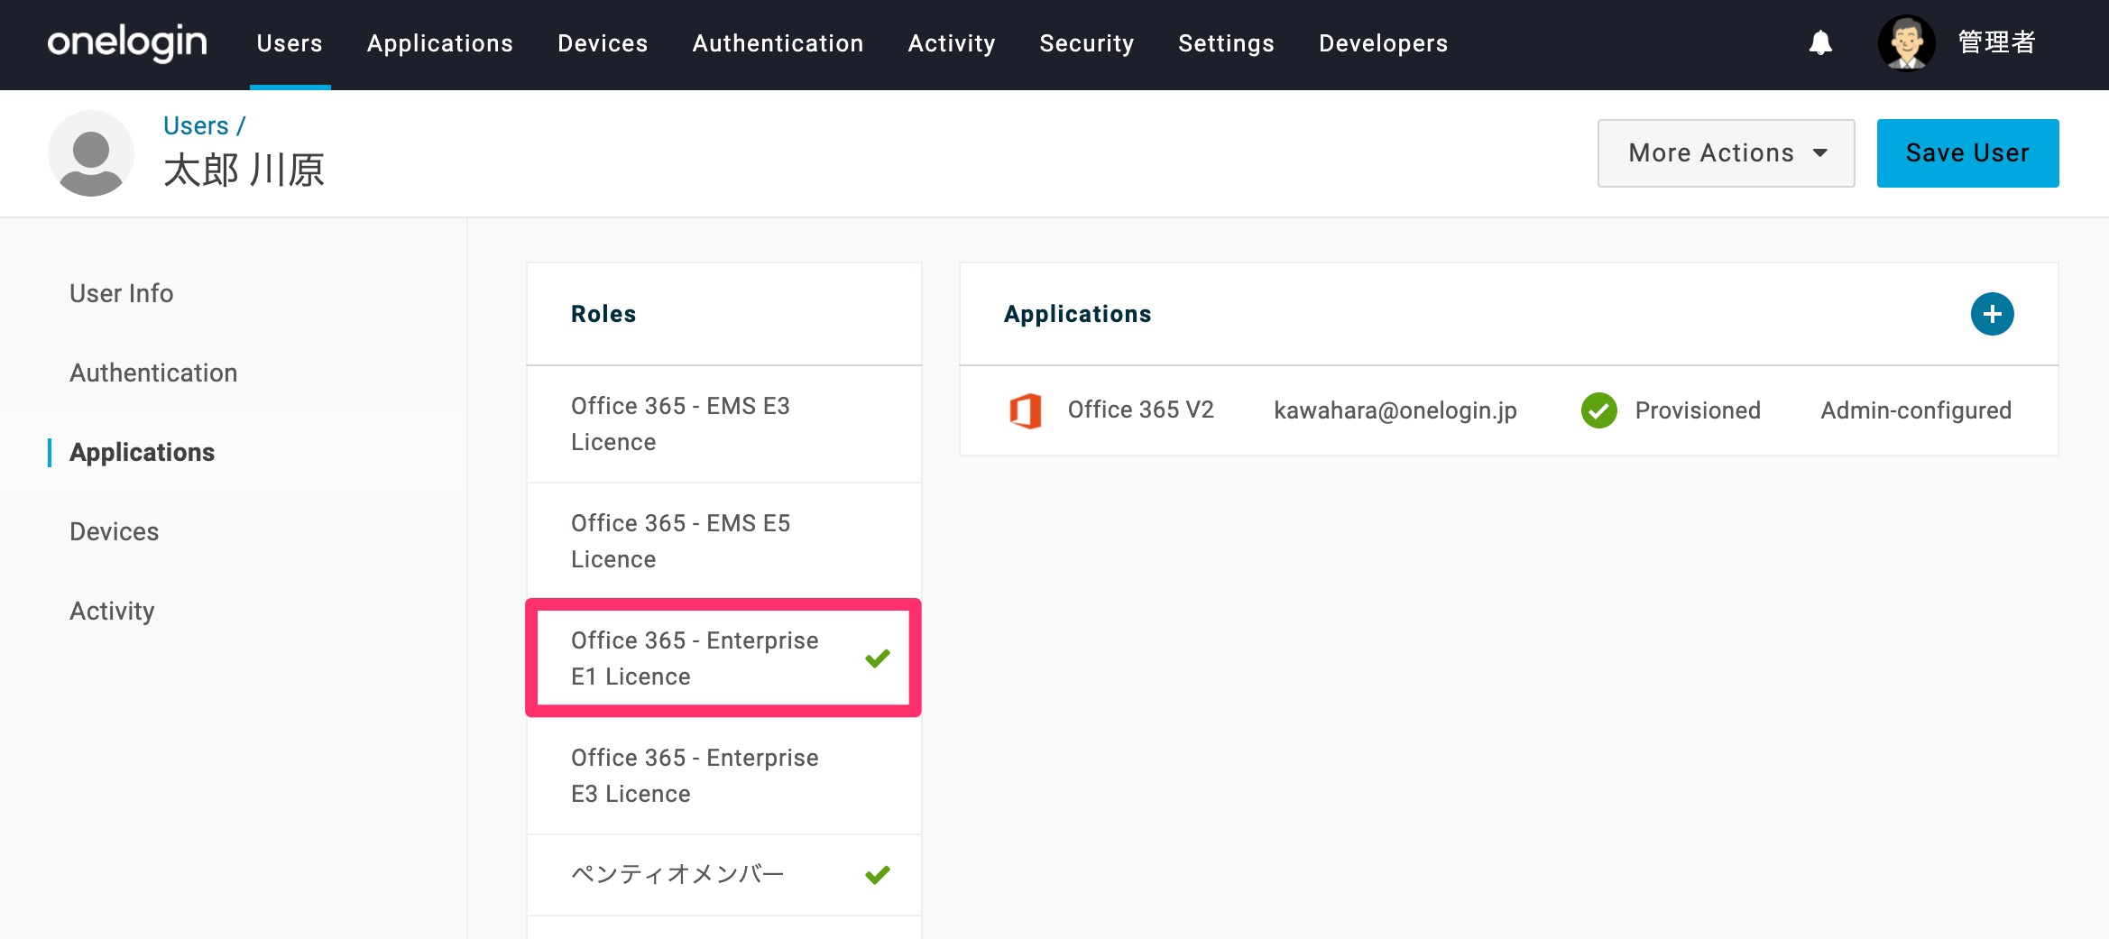Toggle the ペンティオメンバー role
2109x939 pixels.
click(x=723, y=875)
